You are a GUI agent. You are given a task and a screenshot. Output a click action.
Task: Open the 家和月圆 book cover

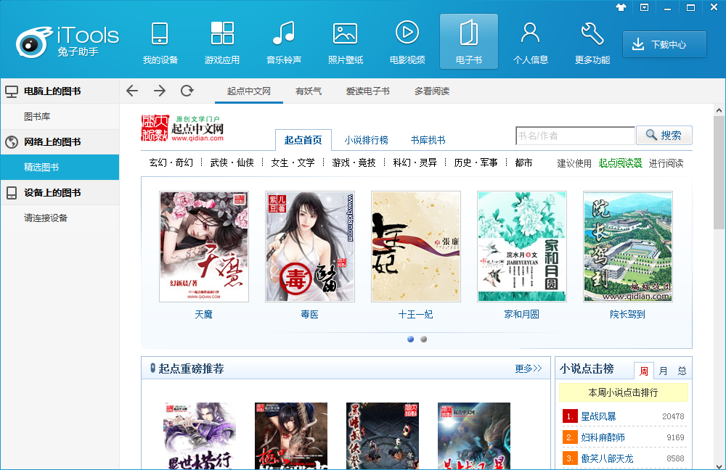click(x=522, y=247)
